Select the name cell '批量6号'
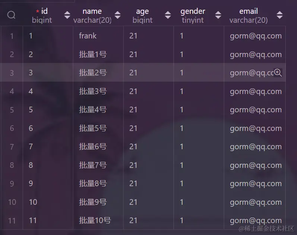This screenshot has height=235, width=297. pyautogui.click(x=98, y=147)
